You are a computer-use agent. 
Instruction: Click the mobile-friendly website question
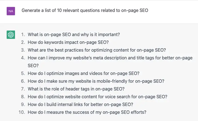pyautogui.click(x=96, y=81)
